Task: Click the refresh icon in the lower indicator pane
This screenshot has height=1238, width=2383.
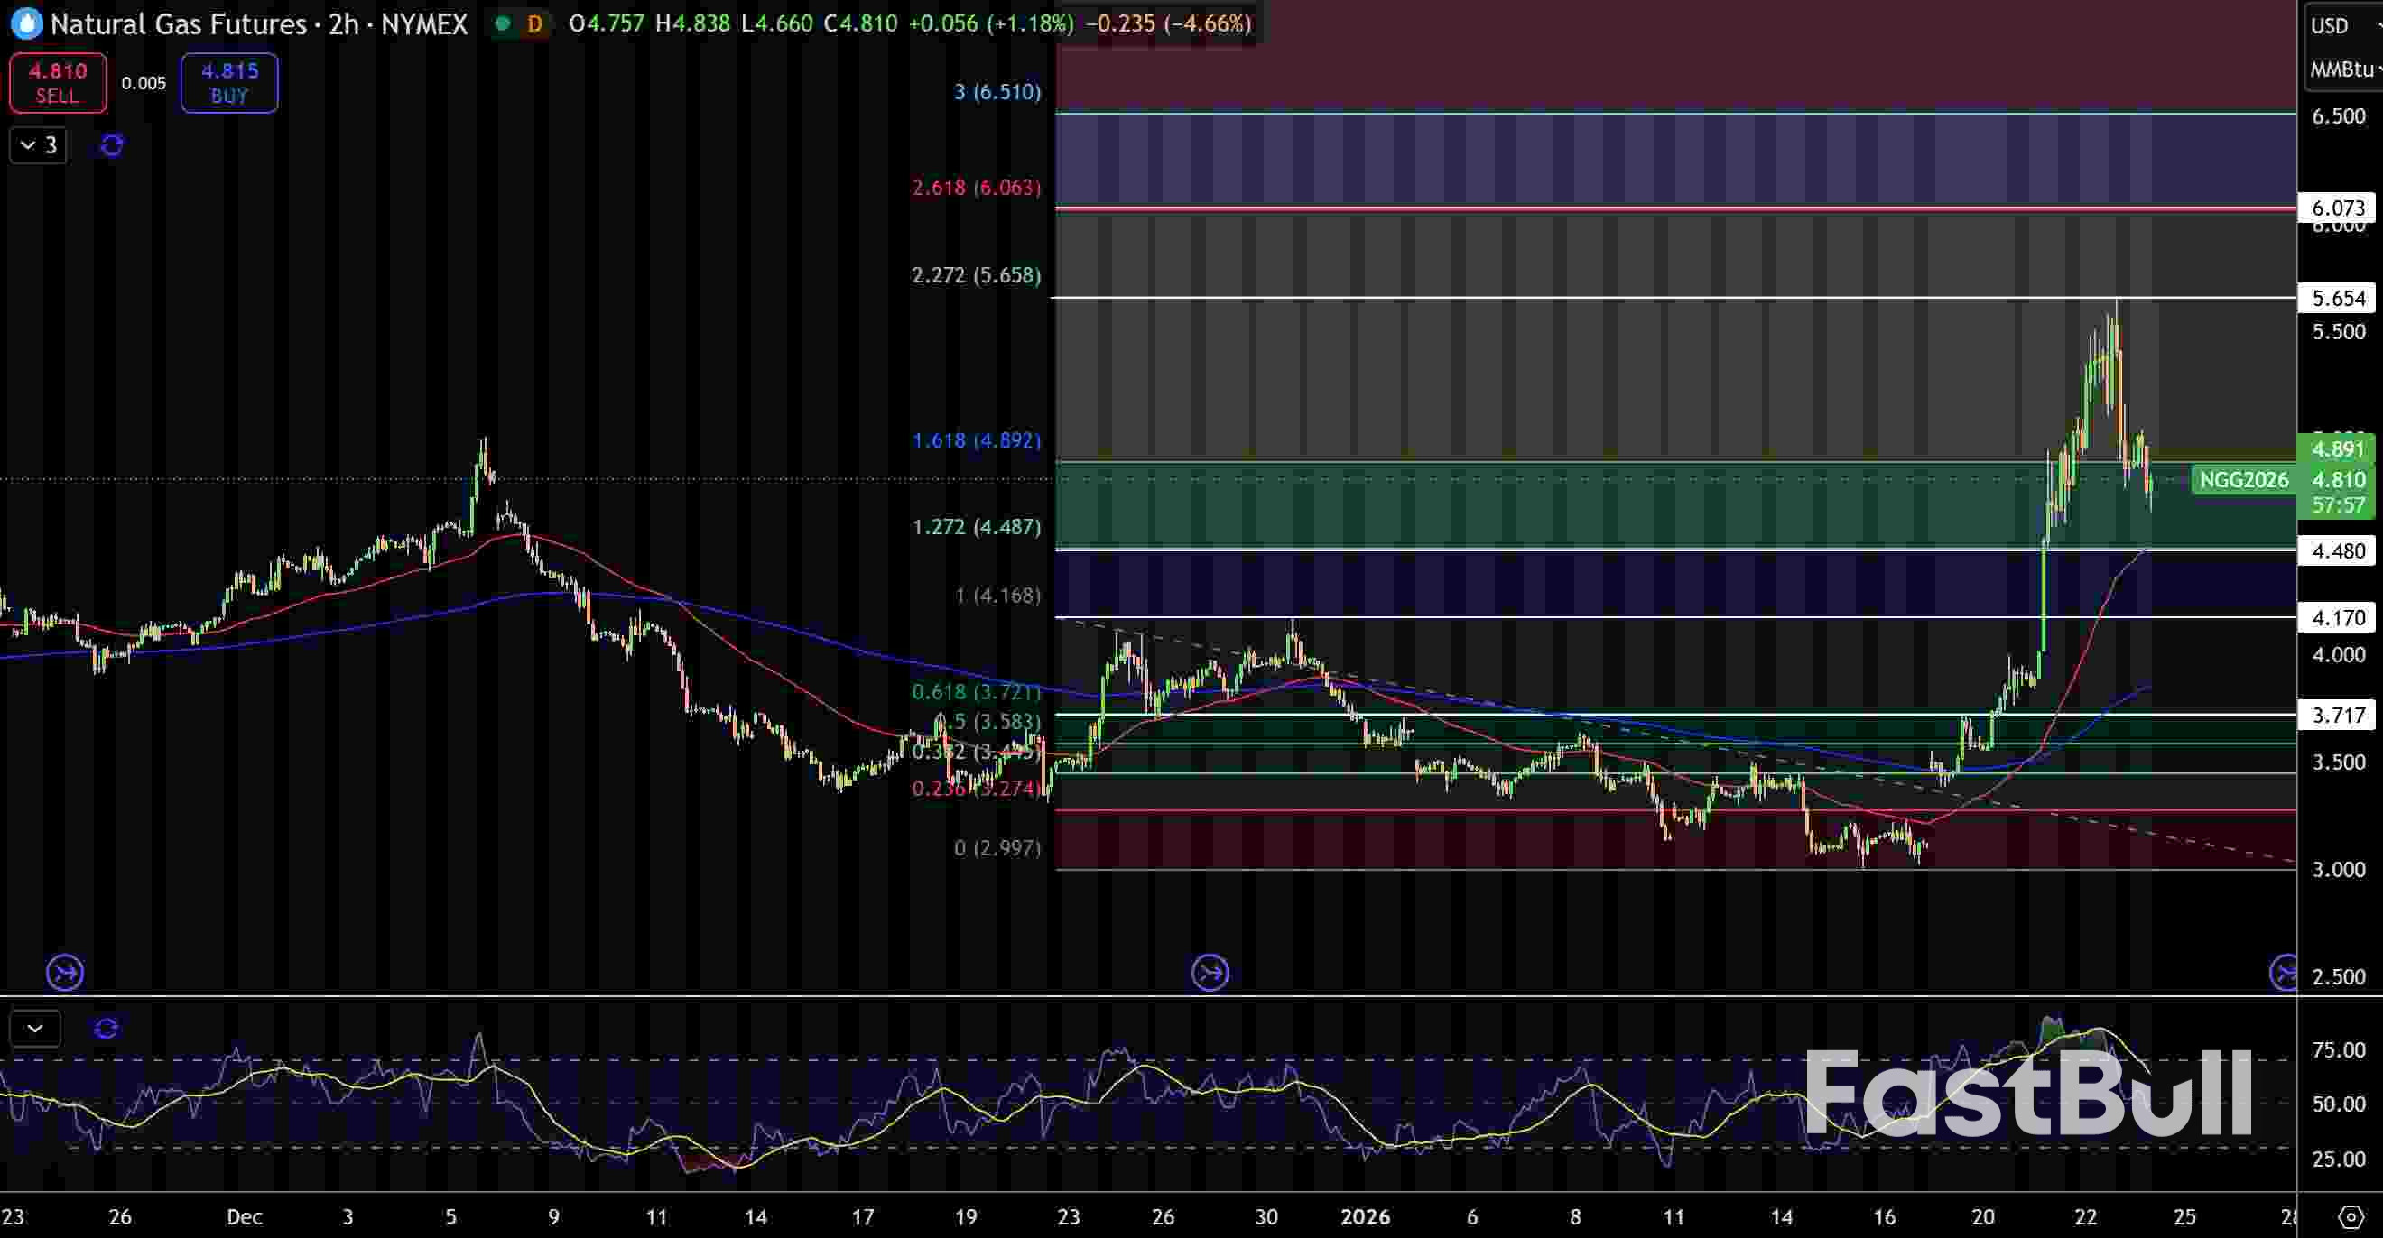Action: pos(106,1028)
